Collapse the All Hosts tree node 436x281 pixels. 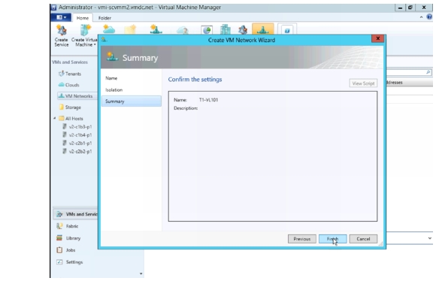click(54, 119)
